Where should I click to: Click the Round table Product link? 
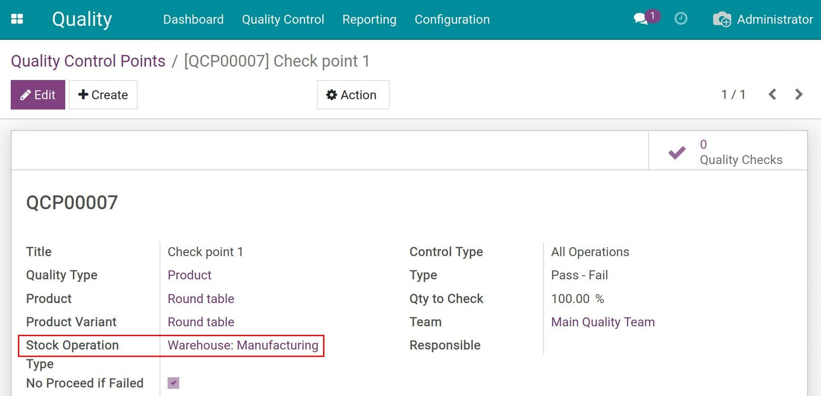[x=201, y=299]
